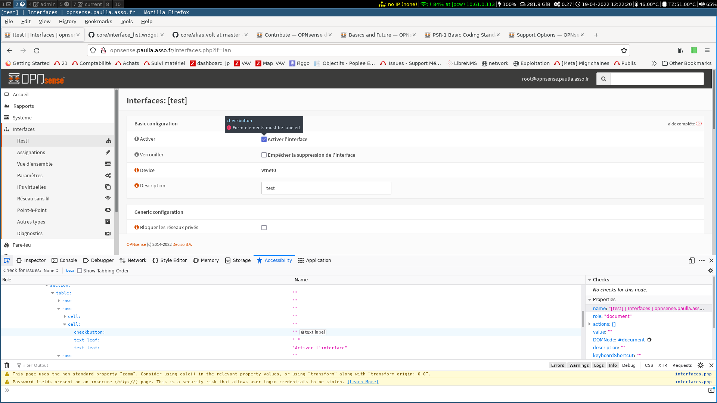
Task: Collapse the cell node in the accessibility tree
Action: [x=65, y=324]
